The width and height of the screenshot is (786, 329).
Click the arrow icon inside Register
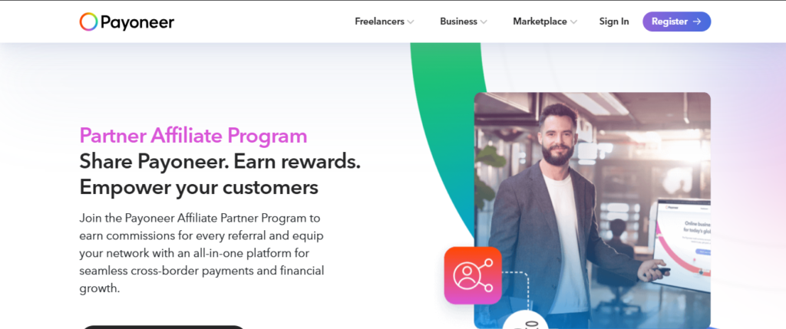pyautogui.click(x=697, y=21)
